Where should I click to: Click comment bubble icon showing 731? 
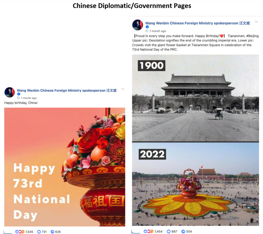coord(39,232)
